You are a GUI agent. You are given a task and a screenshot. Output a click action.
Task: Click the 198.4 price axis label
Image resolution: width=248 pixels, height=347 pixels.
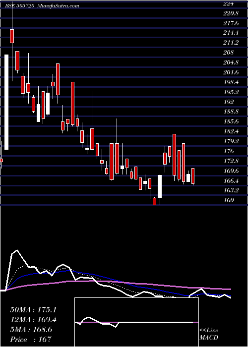click(231, 82)
